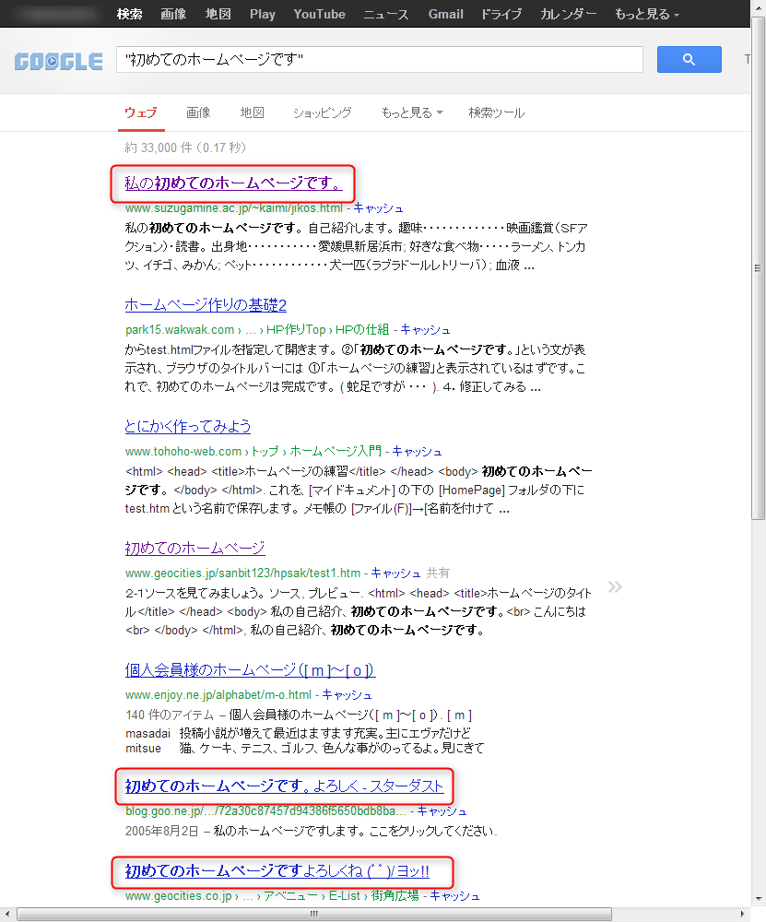Click the search query input field

coord(379,59)
